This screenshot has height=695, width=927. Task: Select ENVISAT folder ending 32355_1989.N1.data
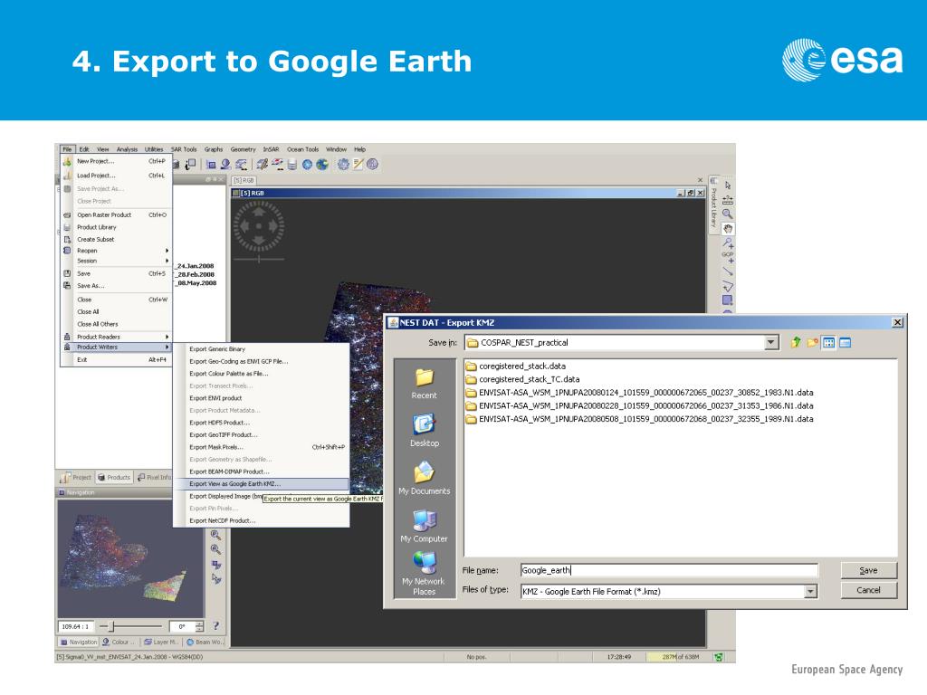(640, 419)
